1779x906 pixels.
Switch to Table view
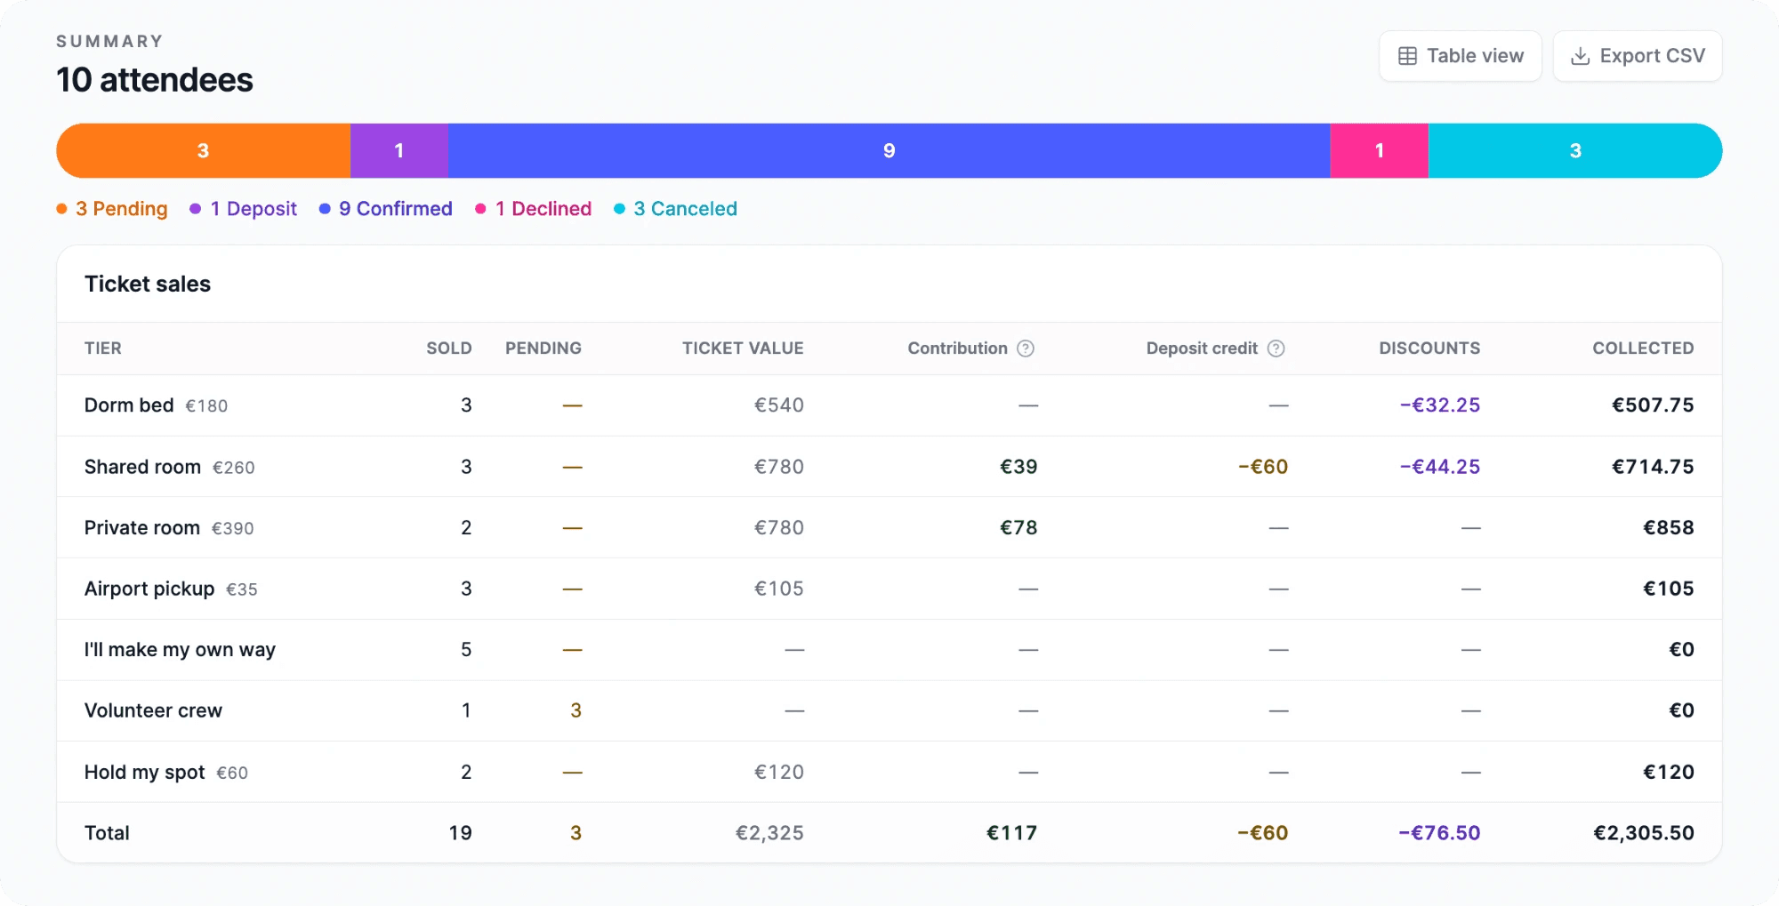[1460, 56]
